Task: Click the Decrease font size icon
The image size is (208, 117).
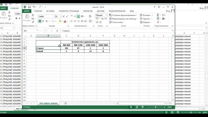Action: (x=67, y=17)
